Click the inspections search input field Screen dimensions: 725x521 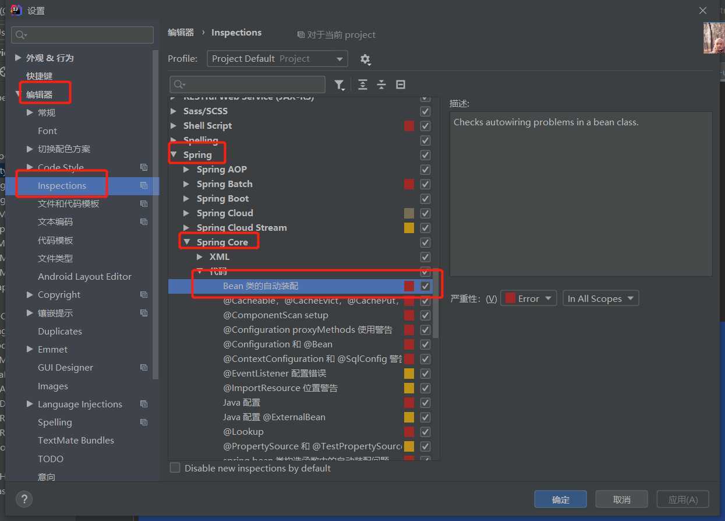247,85
